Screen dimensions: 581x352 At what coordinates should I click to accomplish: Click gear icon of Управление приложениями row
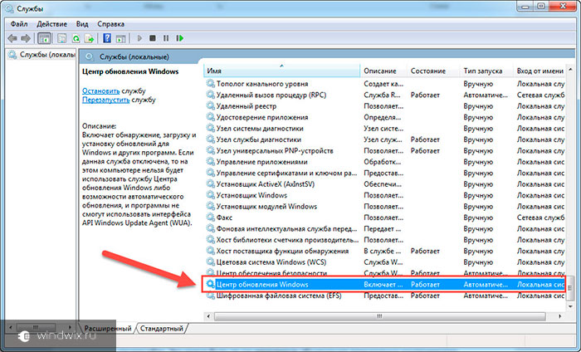pyautogui.click(x=211, y=162)
